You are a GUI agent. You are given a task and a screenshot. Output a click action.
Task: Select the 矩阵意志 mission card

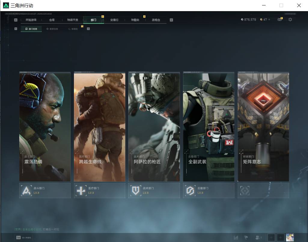click(x=264, y=127)
